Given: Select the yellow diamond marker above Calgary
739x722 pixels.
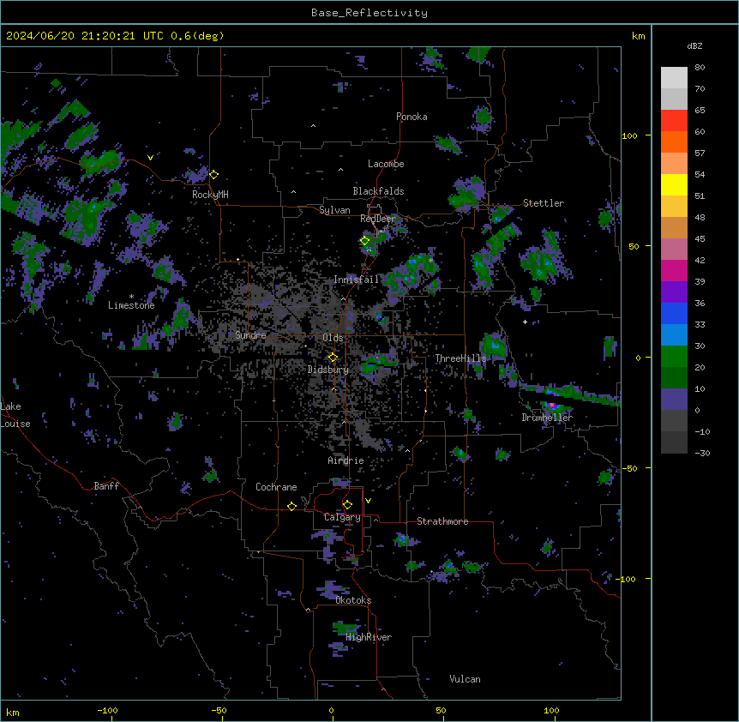Looking at the screenshot, I should click(x=348, y=505).
